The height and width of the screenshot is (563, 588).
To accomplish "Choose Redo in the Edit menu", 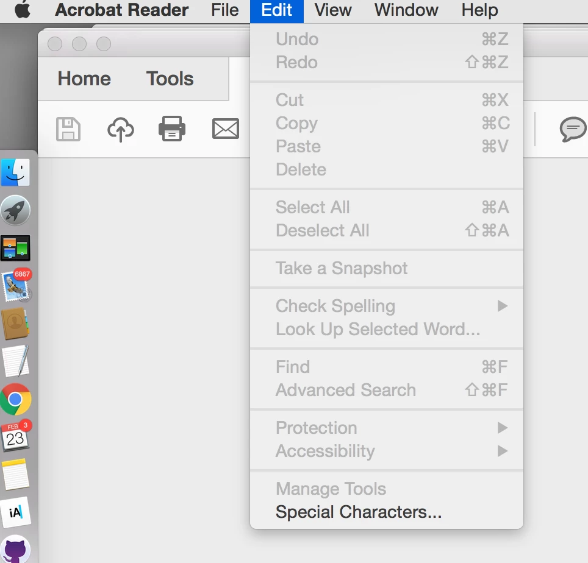I will 387,62.
